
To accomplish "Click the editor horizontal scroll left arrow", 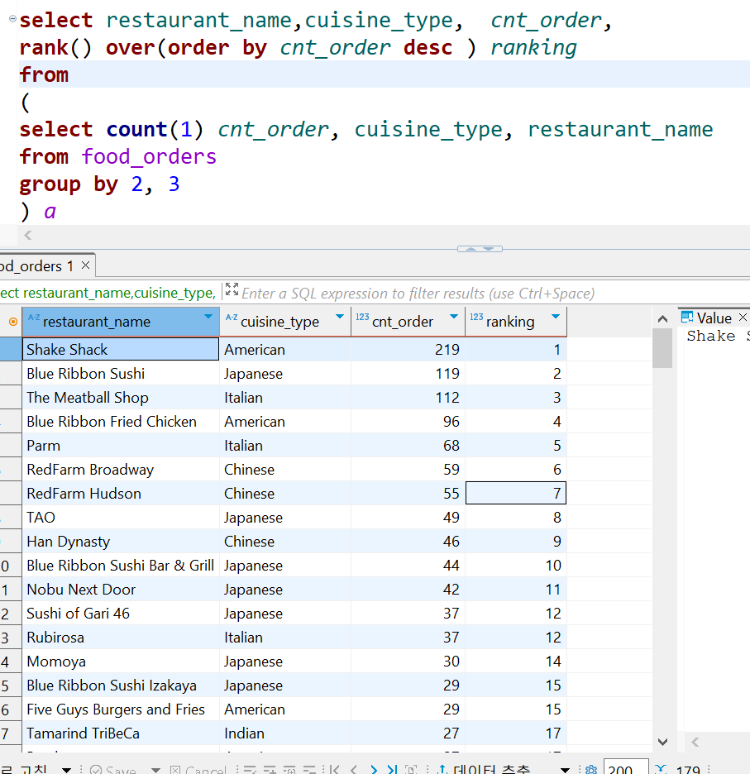I will [x=28, y=236].
